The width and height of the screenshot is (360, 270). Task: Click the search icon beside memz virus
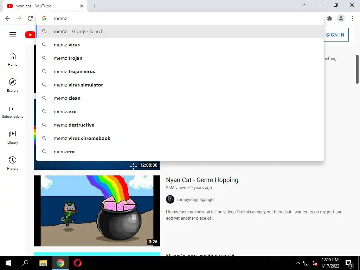(44, 45)
